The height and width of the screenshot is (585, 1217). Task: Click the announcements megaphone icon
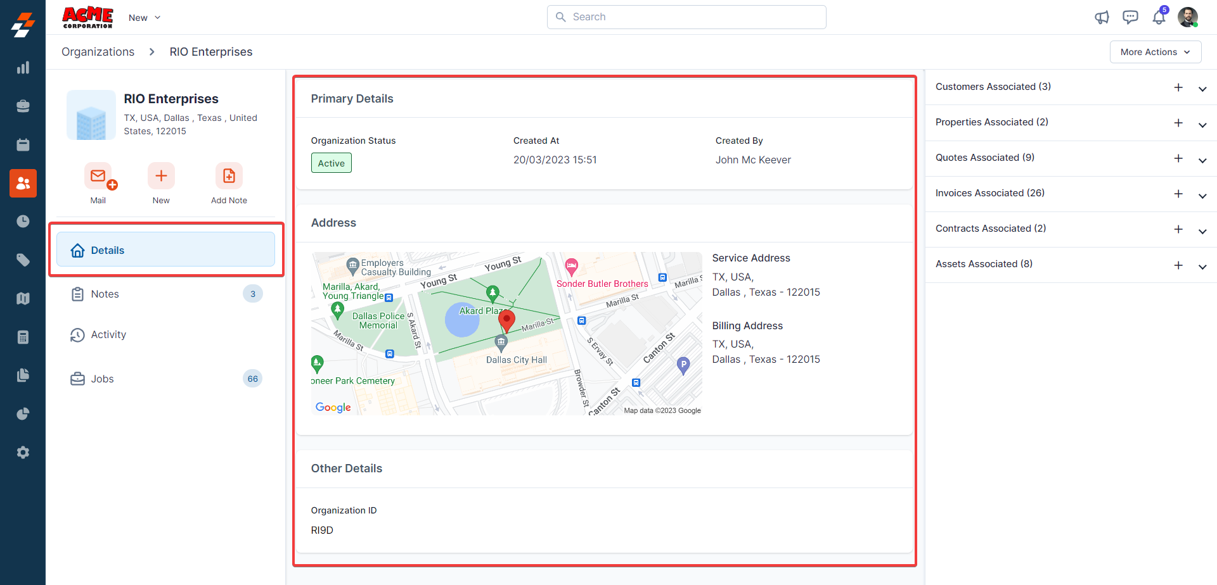point(1102,17)
